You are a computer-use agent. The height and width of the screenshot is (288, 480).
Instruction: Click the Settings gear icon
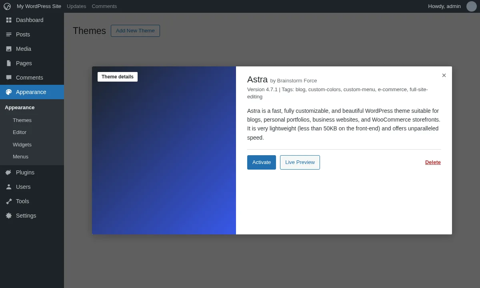(9, 216)
